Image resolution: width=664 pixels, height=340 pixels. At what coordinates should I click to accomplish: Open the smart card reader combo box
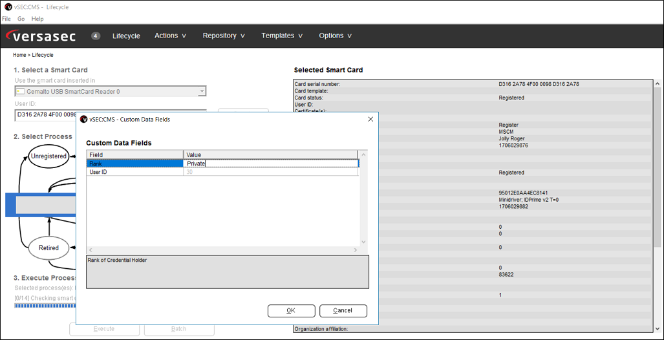[111, 91]
